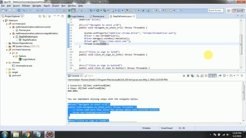Switch to the Runner.java editor tab
This screenshot has height=138, width=246.
coord(97,16)
